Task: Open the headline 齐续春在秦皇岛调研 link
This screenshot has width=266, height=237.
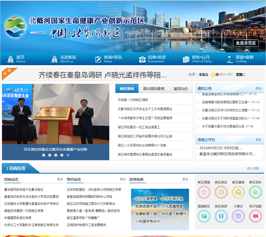Action: click(102, 75)
